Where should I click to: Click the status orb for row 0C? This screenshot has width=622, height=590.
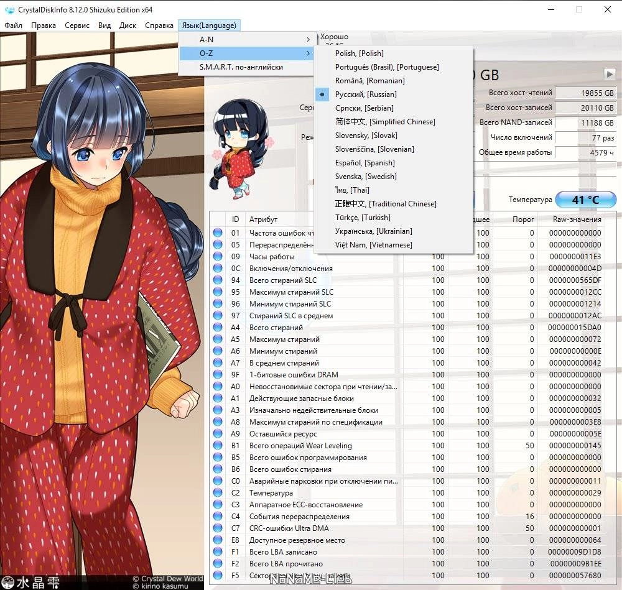[218, 268]
